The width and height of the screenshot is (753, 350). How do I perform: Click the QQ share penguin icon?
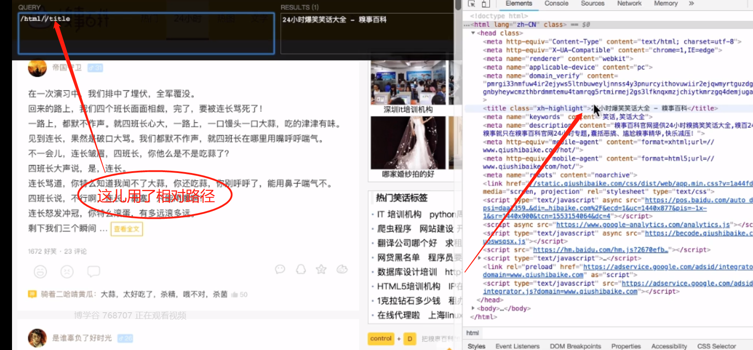301,269
